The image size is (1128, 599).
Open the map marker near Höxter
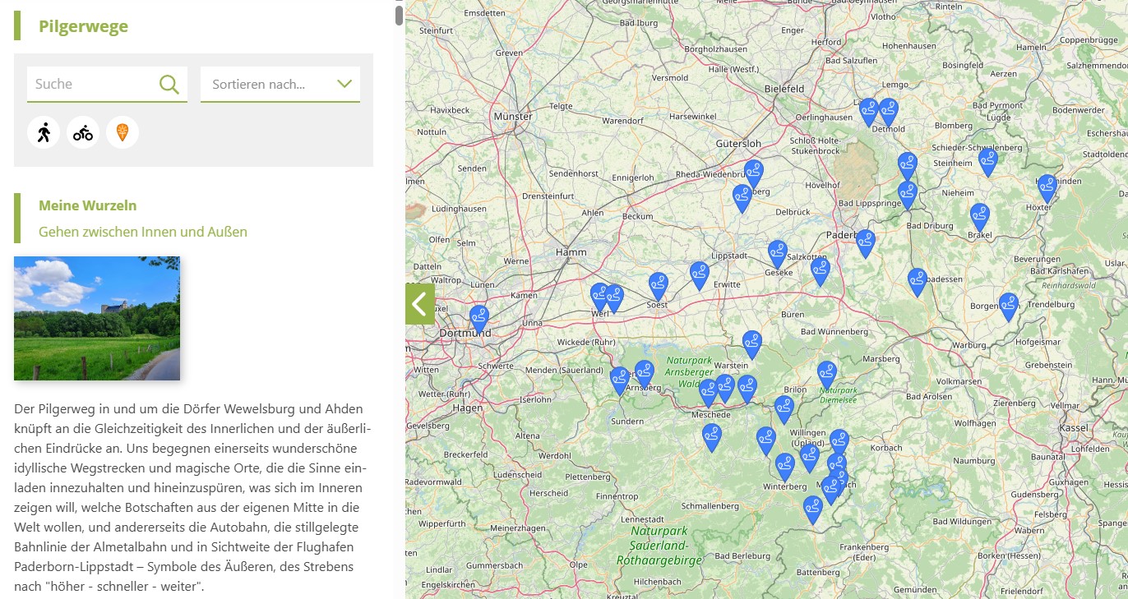coord(1047,187)
